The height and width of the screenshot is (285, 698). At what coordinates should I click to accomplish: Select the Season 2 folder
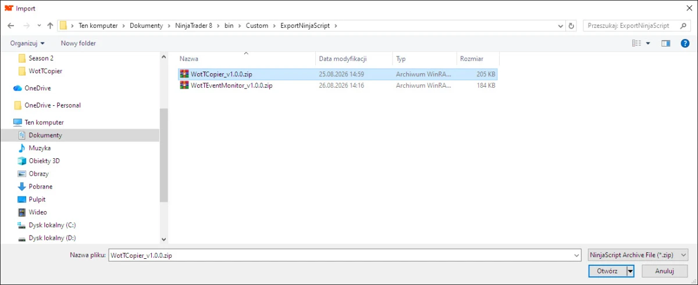[41, 58]
